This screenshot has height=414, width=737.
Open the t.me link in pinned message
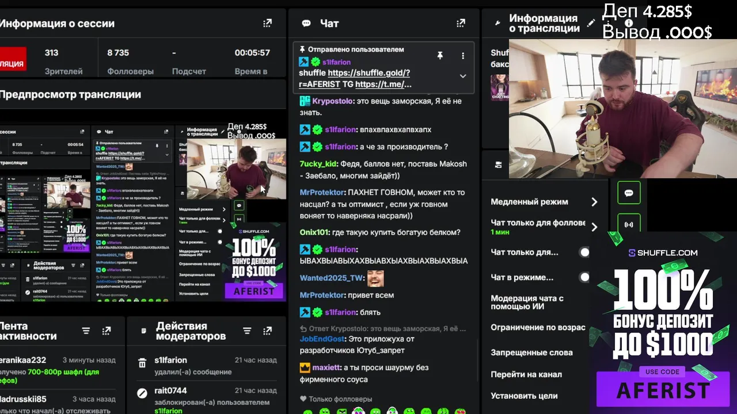click(x=383, y=84)
